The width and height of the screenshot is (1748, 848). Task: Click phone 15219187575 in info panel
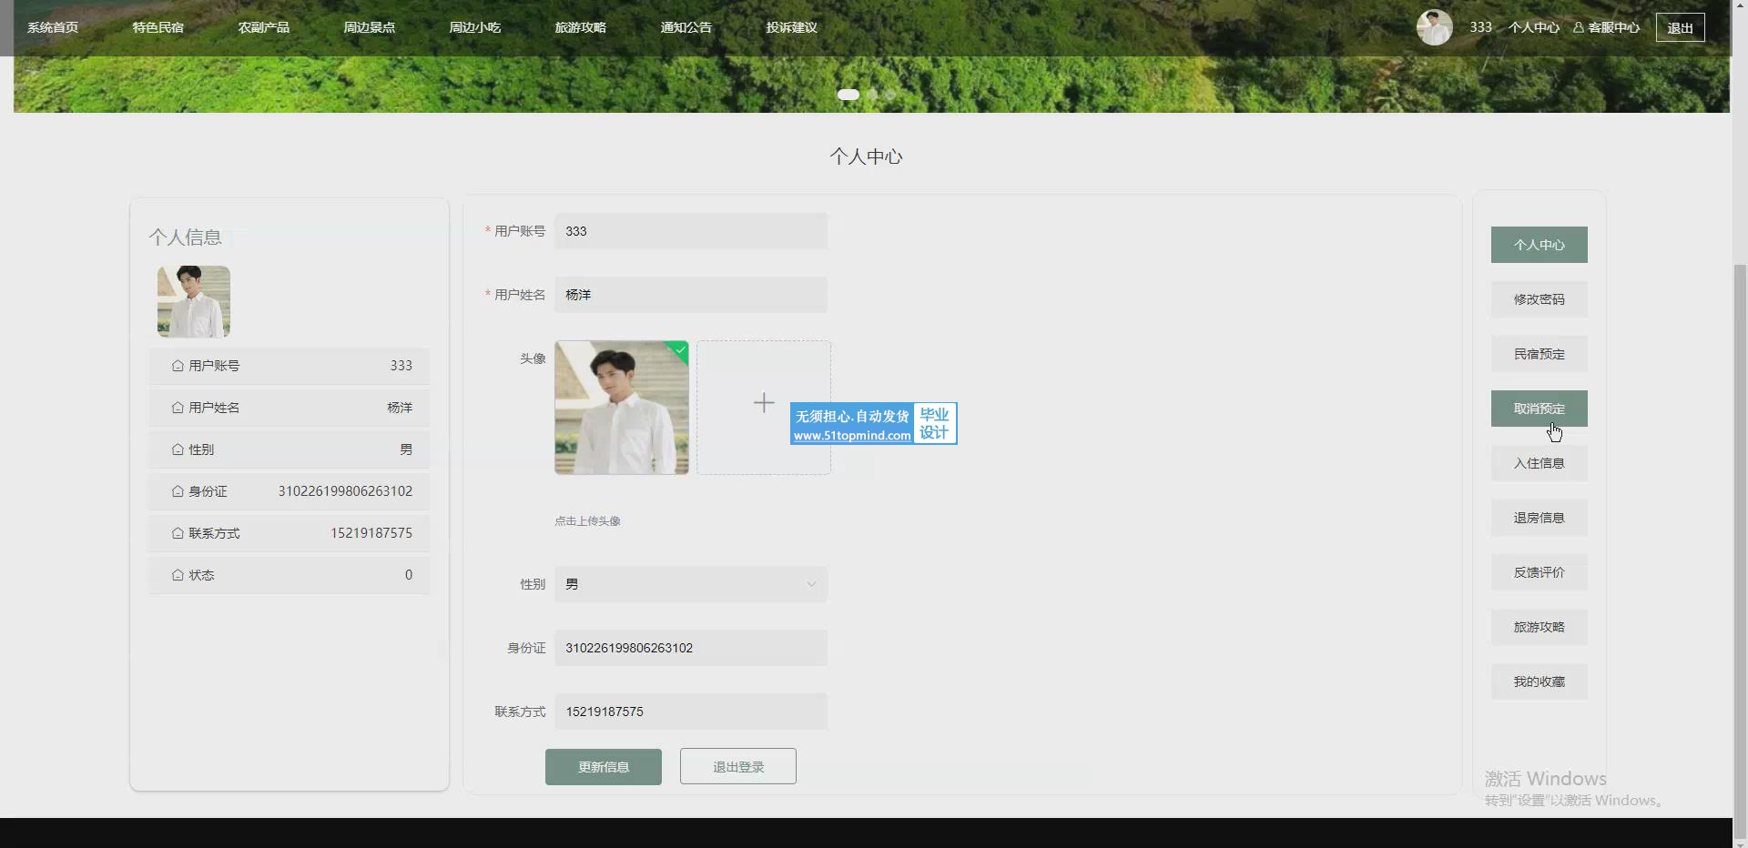371,533
